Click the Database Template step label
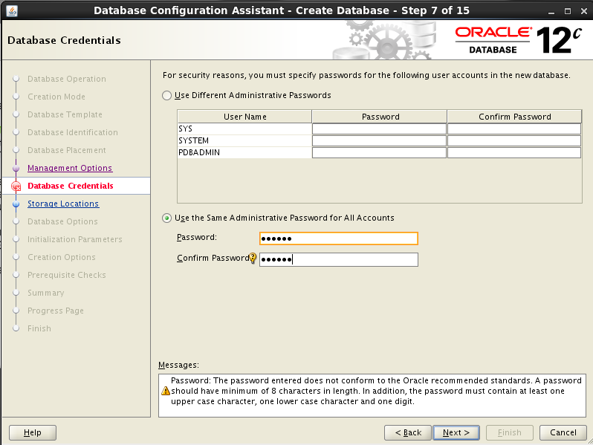Image resolution: width=593 pixels, height=445 pixels. (65, 114)
